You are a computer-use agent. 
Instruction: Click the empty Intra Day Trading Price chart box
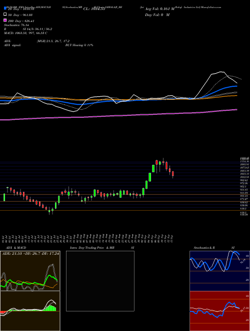pyautogui.click(x=100, y=281)
